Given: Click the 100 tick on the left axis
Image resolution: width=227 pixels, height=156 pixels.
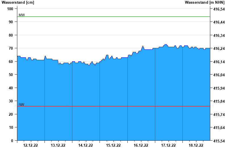Looking at the screenshot, I should click(x=10, y=9).
